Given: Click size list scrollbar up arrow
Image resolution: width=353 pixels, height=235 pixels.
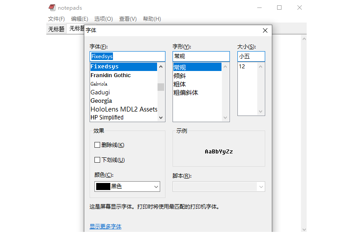Looking at the screenshot, I should (x=260, y=67).
